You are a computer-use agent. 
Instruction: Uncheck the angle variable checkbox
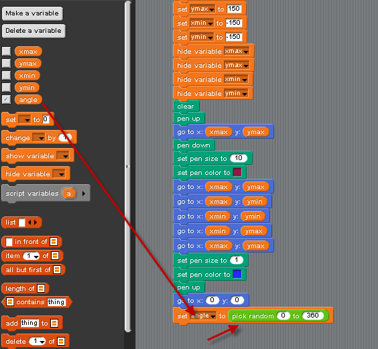6,100
